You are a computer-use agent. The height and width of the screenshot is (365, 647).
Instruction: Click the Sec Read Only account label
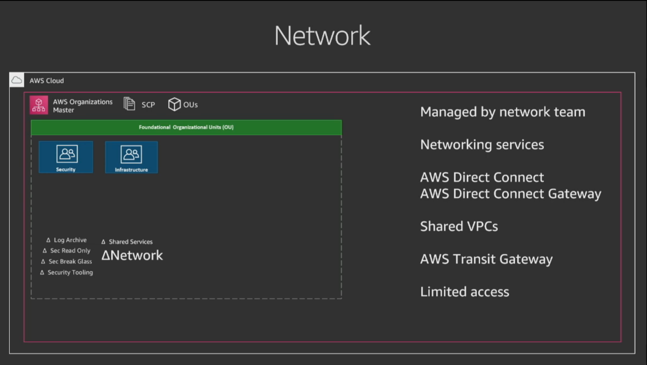pyautogui.click(x=66, y=251)
